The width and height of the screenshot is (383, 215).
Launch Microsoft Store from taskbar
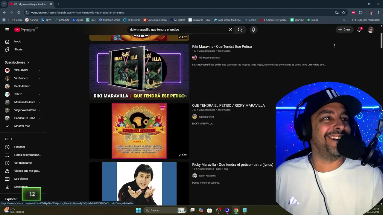click(210, 210)
